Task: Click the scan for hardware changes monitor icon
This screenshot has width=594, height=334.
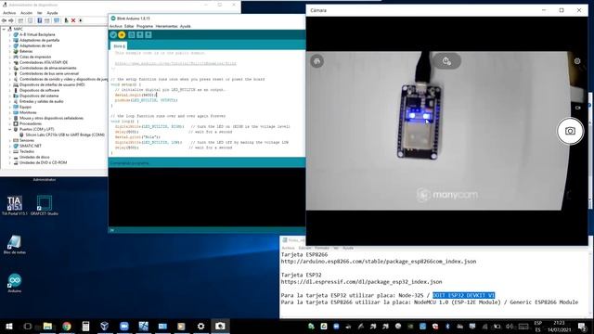Action: 57,20
